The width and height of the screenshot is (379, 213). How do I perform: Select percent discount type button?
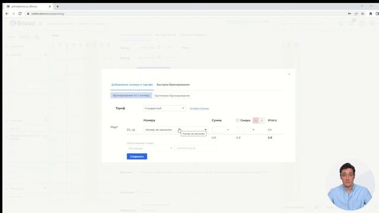255,120
